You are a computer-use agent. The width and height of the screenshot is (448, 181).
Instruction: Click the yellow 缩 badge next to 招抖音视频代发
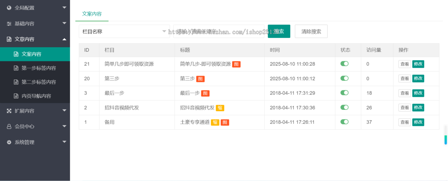220,108
